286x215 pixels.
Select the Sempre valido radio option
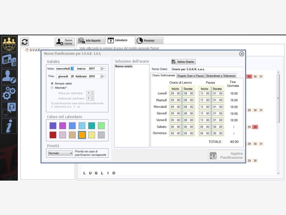coord(52,83)
